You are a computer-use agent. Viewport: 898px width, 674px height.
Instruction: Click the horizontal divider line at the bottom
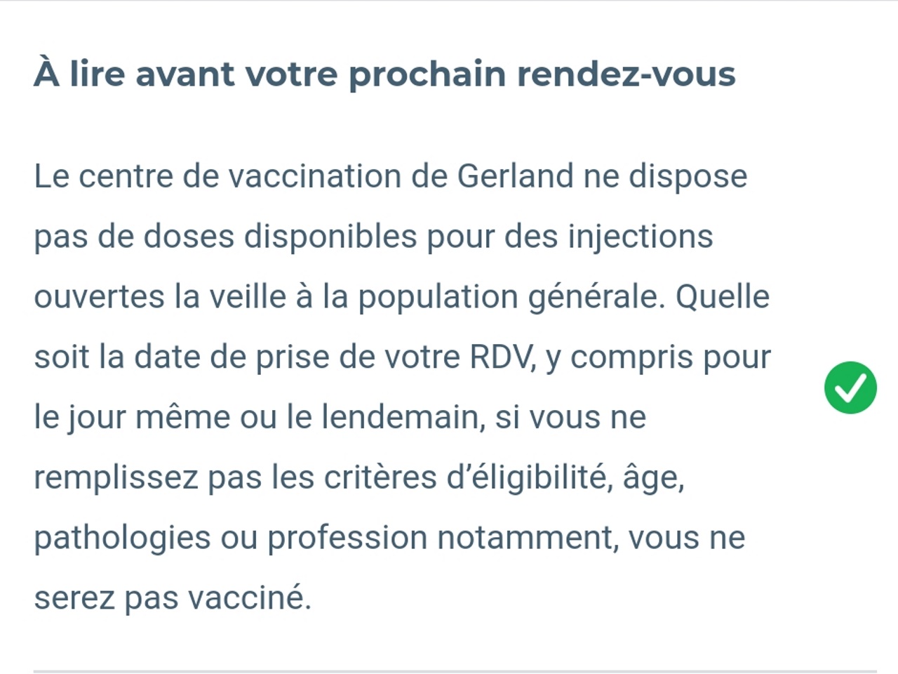tap(455, 671)
